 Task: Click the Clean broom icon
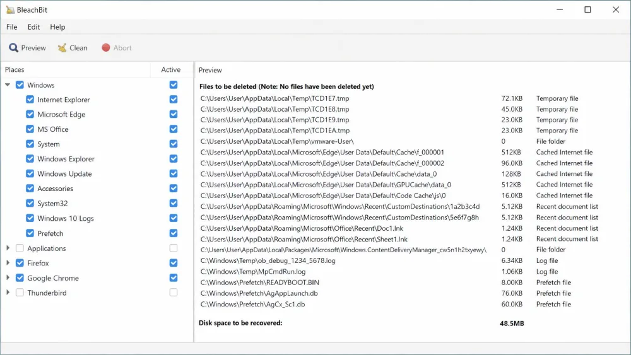click(x=62, y=48)
